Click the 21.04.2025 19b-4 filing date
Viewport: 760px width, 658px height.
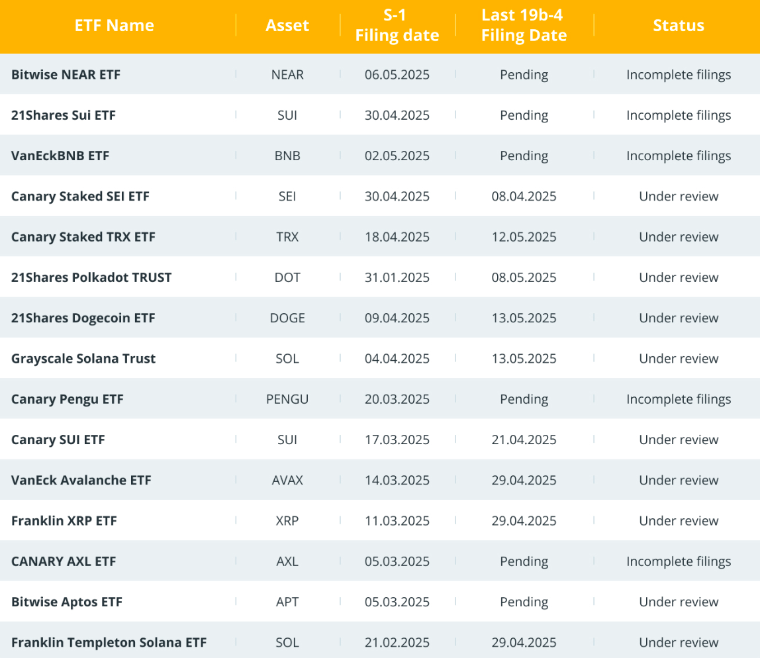coord(524,440)
